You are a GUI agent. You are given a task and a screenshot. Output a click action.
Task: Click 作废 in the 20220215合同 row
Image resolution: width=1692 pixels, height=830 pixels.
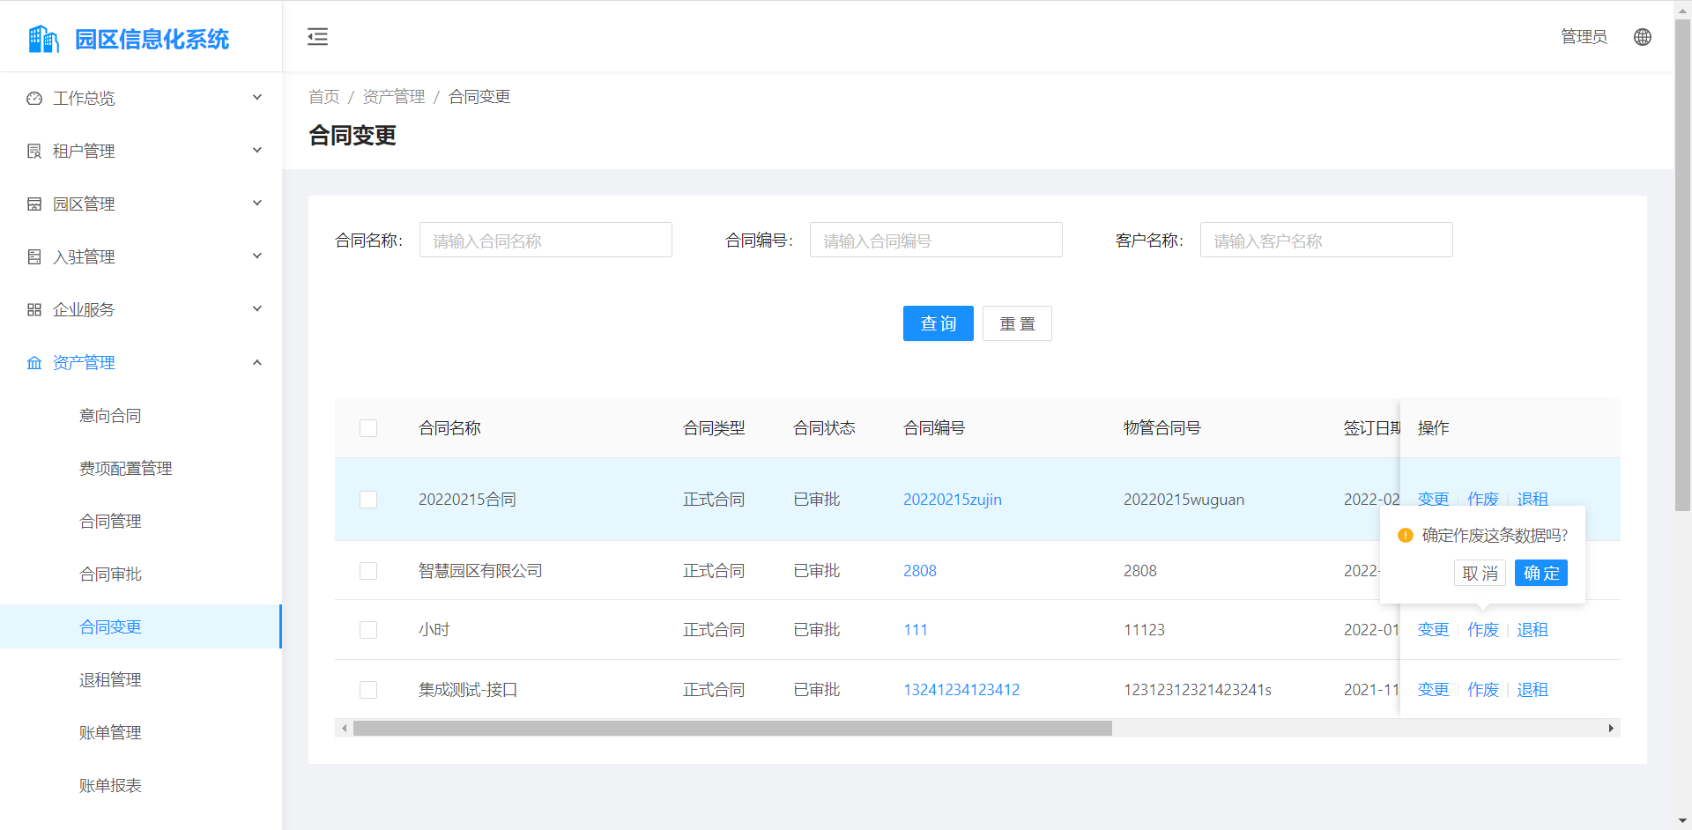(x=1483, y=499)
